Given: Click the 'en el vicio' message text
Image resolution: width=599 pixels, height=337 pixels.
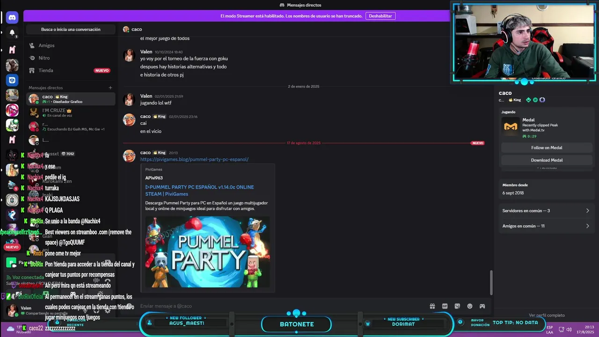Looking at the screenshot, I should tap(151, 132).
